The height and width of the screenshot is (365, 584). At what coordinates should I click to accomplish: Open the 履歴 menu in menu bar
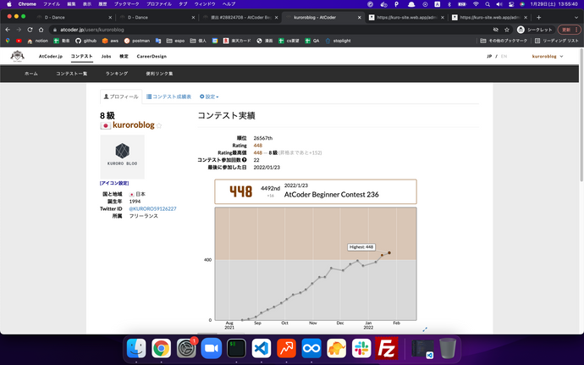(102, 4)
